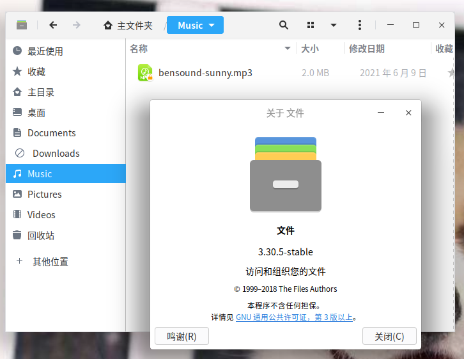Viewport: 464px width, 359px height.
Task: Open the three-dot main menu
Action: coord(360,25)
